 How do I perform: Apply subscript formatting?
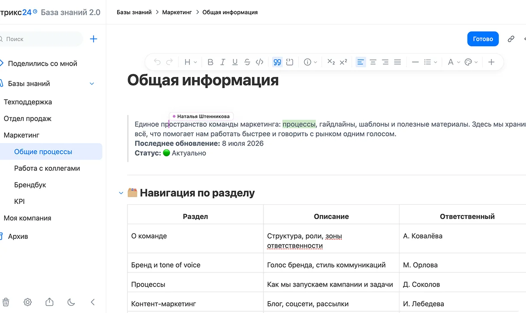point(331,62)
